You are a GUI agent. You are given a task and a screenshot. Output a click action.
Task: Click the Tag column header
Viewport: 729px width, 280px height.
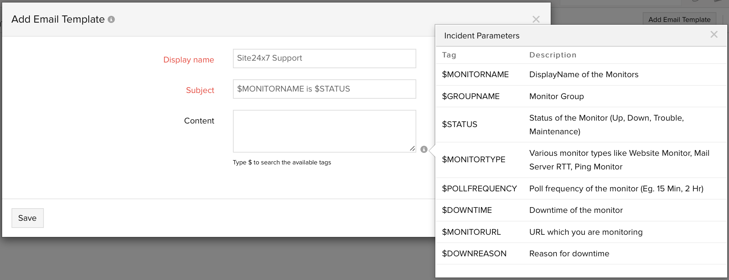click(x=449, y=55)
